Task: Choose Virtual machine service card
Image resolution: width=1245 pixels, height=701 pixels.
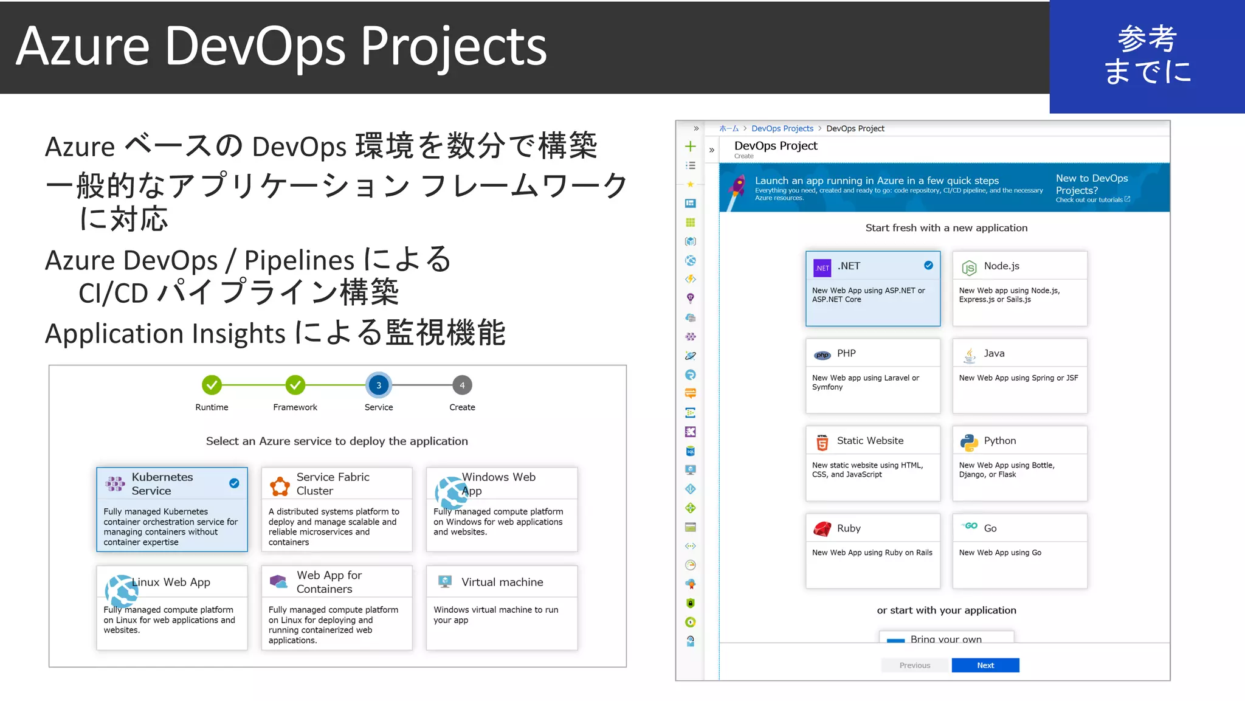Action: click(x=502, y=608)
